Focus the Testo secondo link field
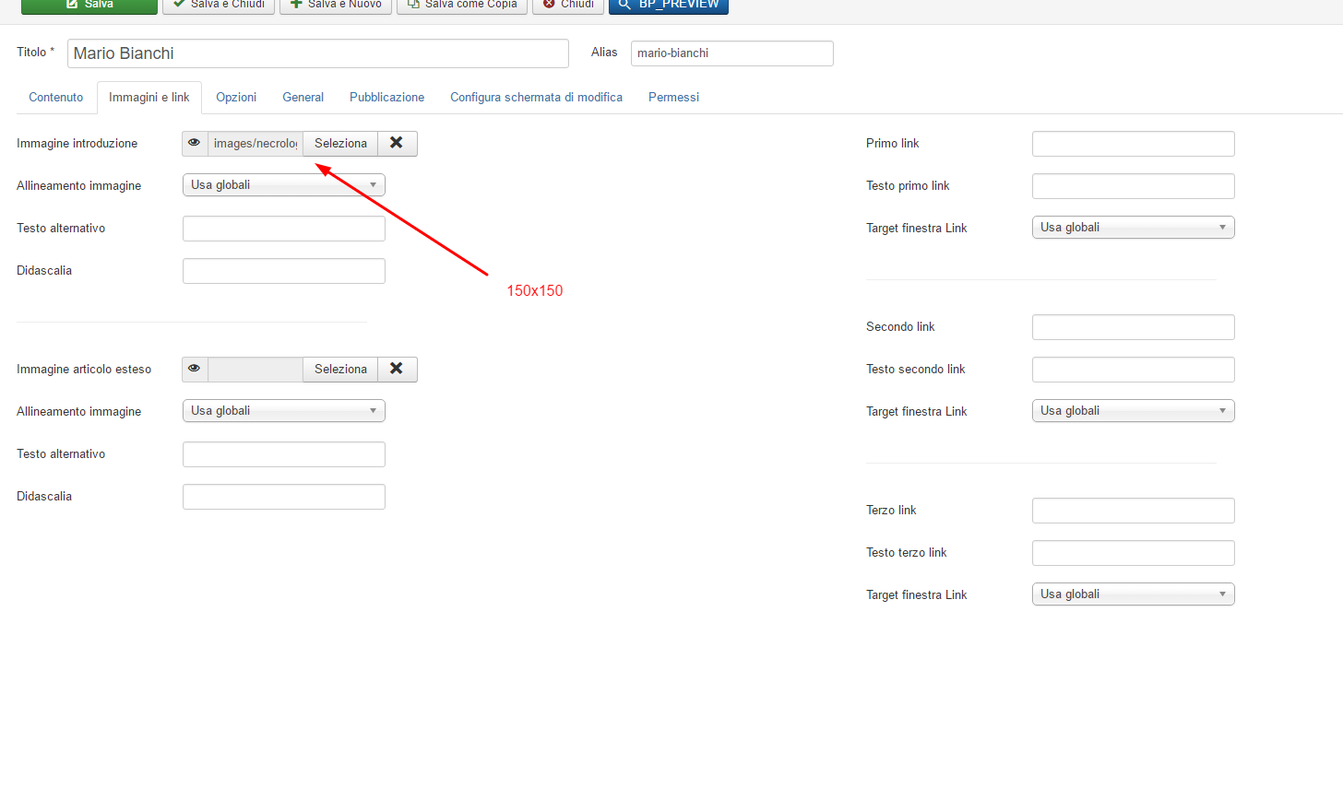This screenshot has width=1343, height=788. [1134, 370]
